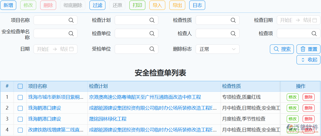Open 珠海鹤港口建设 link in row 3
The height and width of the screenshot is (136, 321).
click(45, 119)
